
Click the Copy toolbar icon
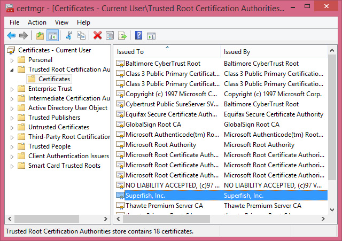81,36
